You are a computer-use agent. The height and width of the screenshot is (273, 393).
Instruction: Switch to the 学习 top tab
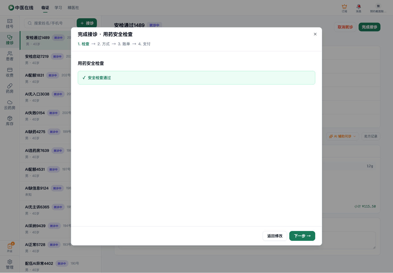[x=58, y=8]
